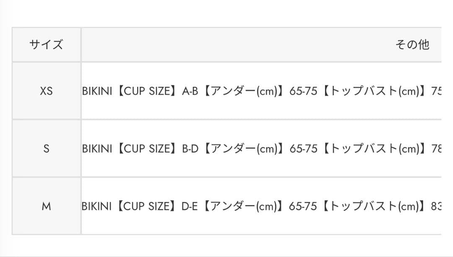Screen dimensions: 453x257
Task: Click トップバスト(cm) label in the S row
Action: click(x=374, y=148)
